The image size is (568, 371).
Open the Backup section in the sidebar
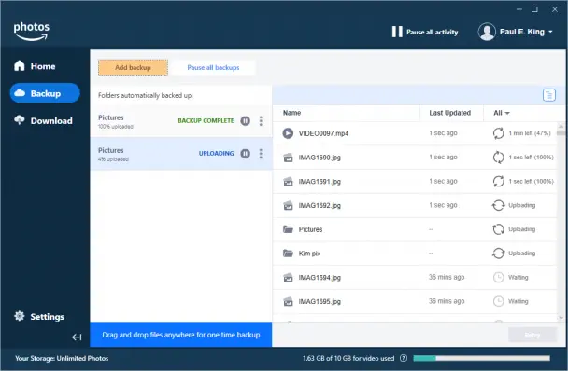pos(45,93)
